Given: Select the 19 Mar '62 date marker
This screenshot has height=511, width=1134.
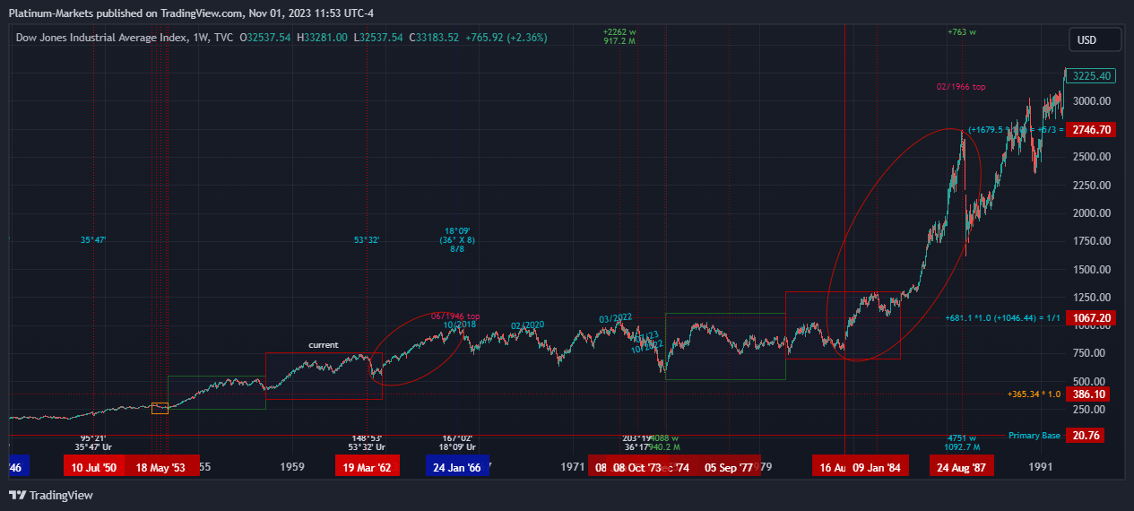Looking at the screenshot, I should tap(366, 467).
